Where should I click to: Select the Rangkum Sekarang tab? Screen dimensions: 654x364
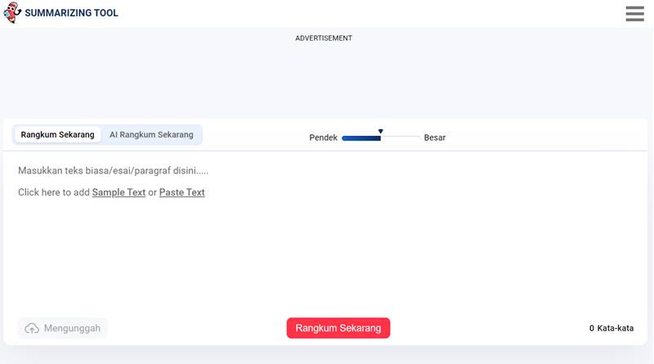(57, 135)
